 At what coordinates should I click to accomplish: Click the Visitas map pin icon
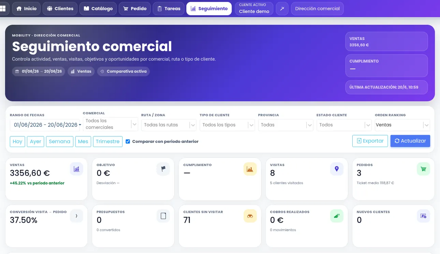337,169
